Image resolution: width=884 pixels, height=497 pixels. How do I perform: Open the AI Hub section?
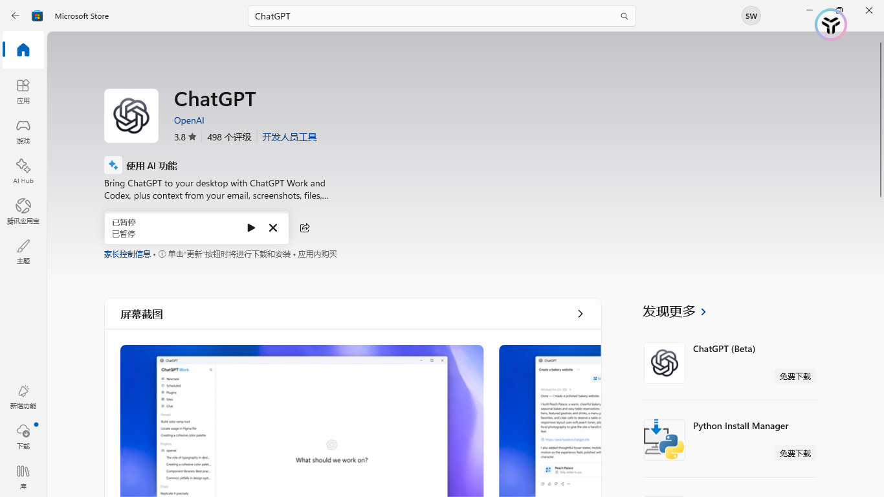pyautogui.click(x=23, y=171)
